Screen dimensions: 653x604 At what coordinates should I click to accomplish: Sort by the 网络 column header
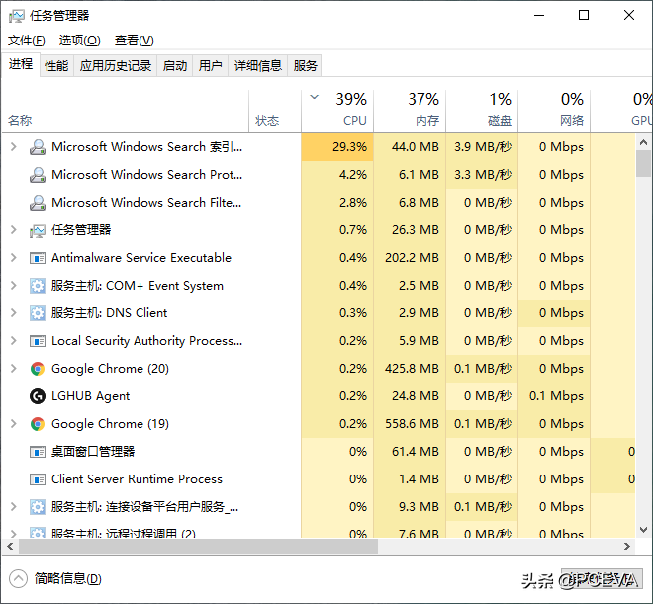pos(554,111)
